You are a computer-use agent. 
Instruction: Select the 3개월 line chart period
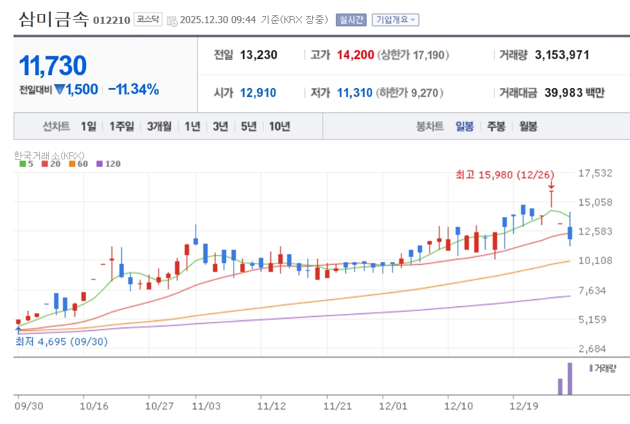click(159, 127)
